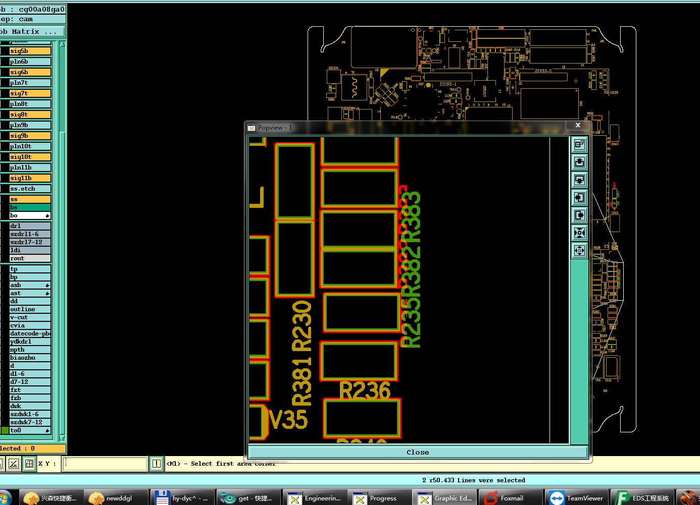Click the Popview zoom-in converging arrows icon
This screenshot has height=505, width=700.
[579, 233]
